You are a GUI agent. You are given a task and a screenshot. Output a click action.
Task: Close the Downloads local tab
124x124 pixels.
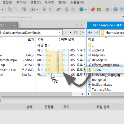coord(14,25)
